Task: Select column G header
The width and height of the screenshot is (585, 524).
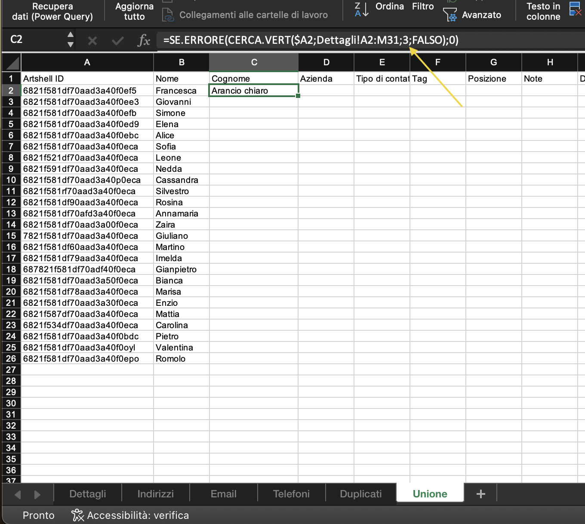Action: tap(494, 63)
